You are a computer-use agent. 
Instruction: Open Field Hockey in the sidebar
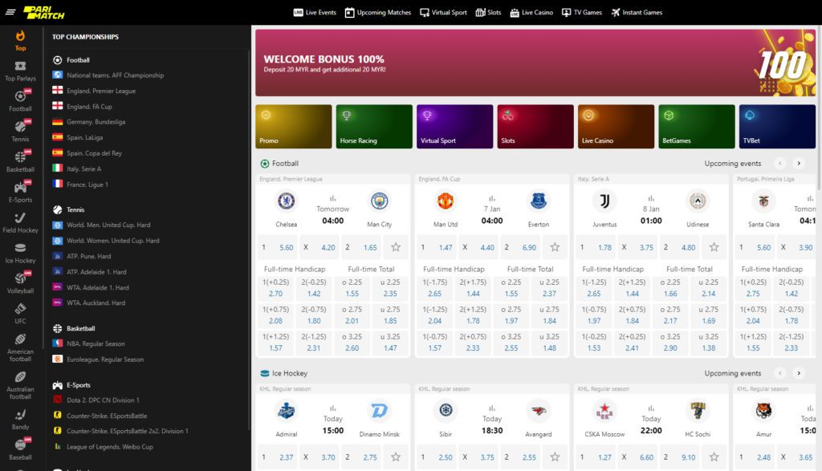tap(20, 223)
